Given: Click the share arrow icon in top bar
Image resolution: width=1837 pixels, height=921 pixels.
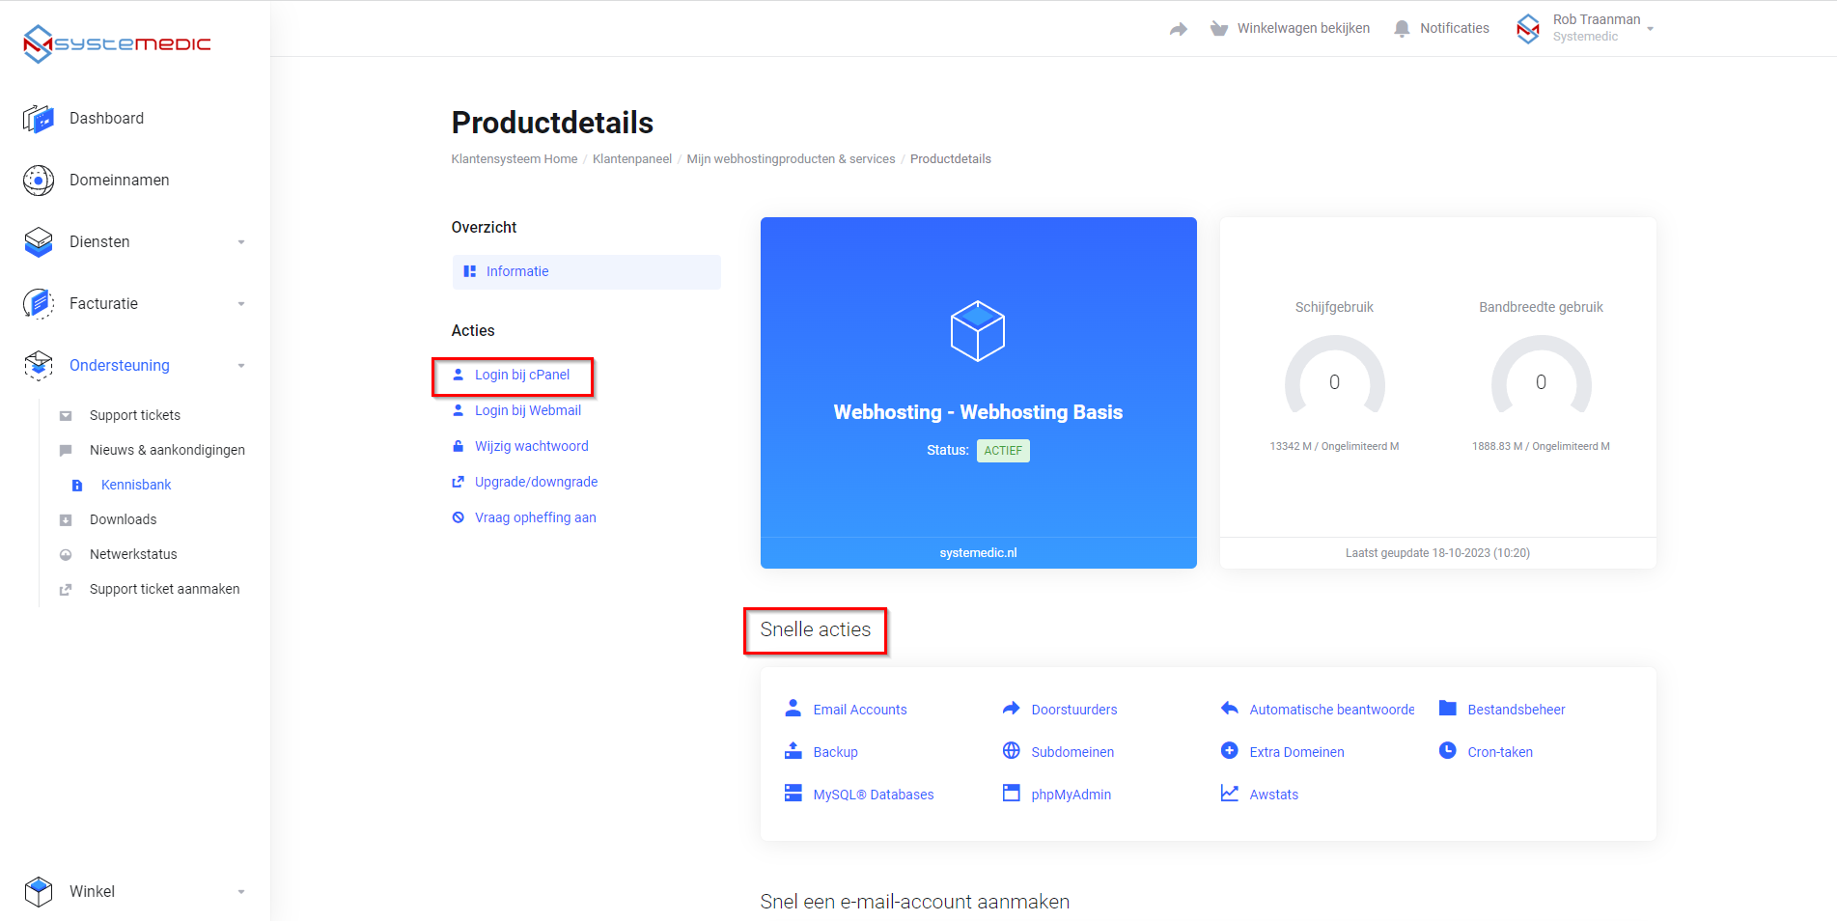Looking at the screenshot, I should point(1178,29).
